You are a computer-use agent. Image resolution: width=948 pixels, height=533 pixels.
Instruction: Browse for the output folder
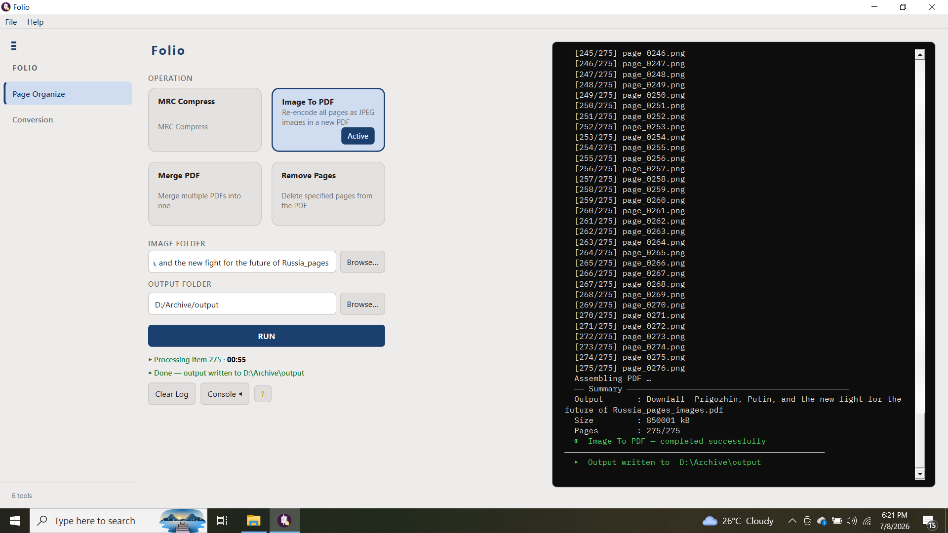point(362,304)
